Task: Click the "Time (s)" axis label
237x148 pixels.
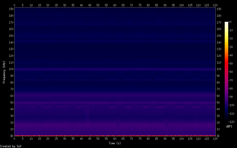Action: [x=115, y=143]
